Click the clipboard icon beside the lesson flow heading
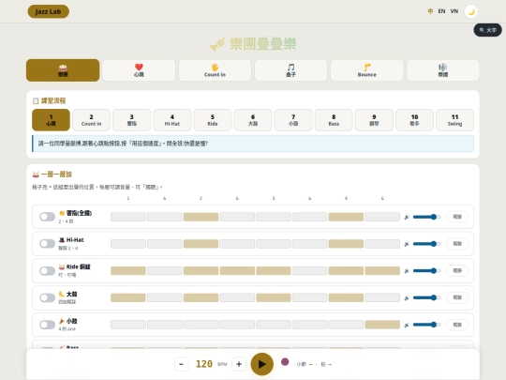This screenshot has width=506, height=380. [x=36, y=100]
